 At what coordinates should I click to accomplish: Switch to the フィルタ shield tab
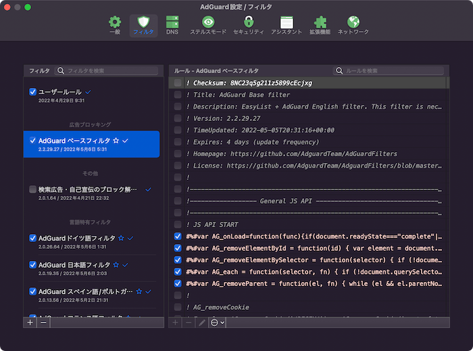(143, 25)
